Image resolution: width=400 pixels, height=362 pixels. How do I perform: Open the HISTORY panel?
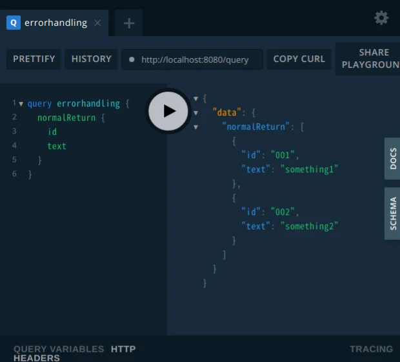(x=91, y=59)
